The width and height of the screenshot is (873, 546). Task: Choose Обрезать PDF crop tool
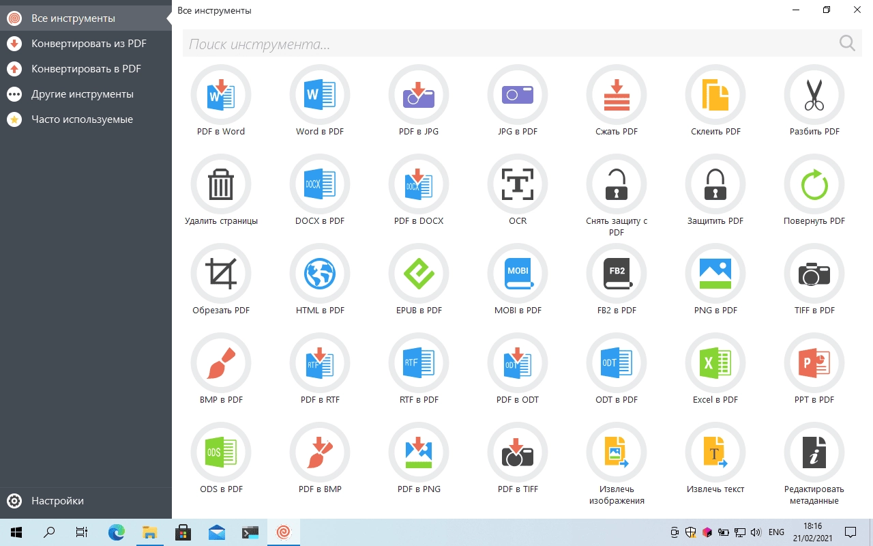pos(221,274)
